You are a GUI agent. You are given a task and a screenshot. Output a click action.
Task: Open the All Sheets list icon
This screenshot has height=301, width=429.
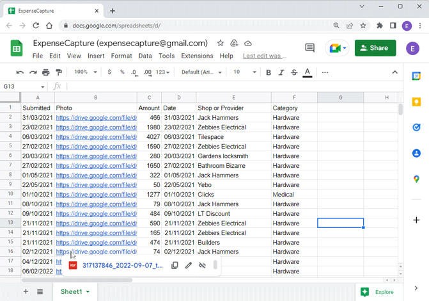(40, 291)
